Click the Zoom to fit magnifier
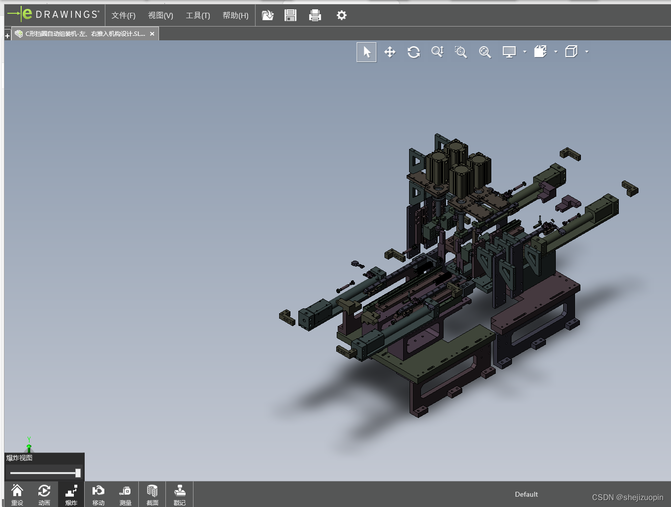671x507 pixels. coord(485,52)
